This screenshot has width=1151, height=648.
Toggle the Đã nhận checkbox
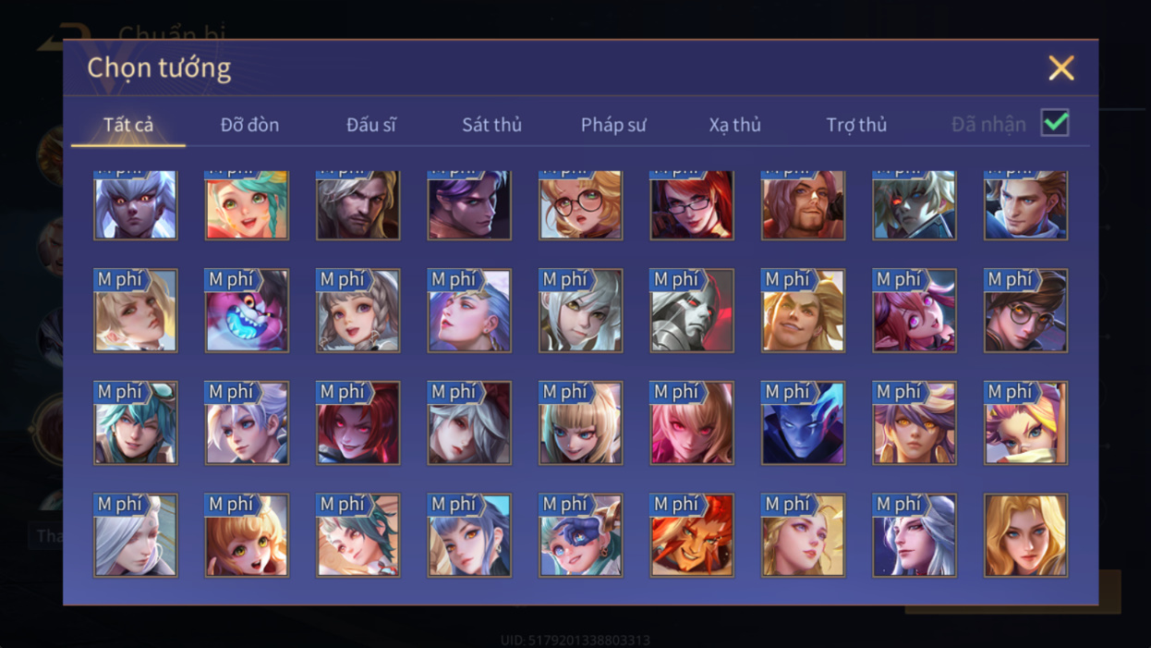click(x=1055, y=123)
